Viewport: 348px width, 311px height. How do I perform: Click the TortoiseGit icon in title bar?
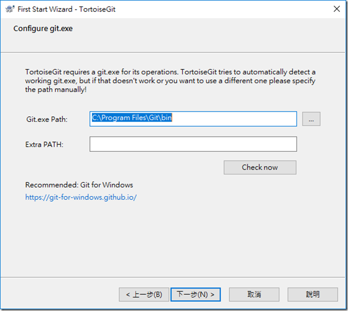tap(10, 9)
